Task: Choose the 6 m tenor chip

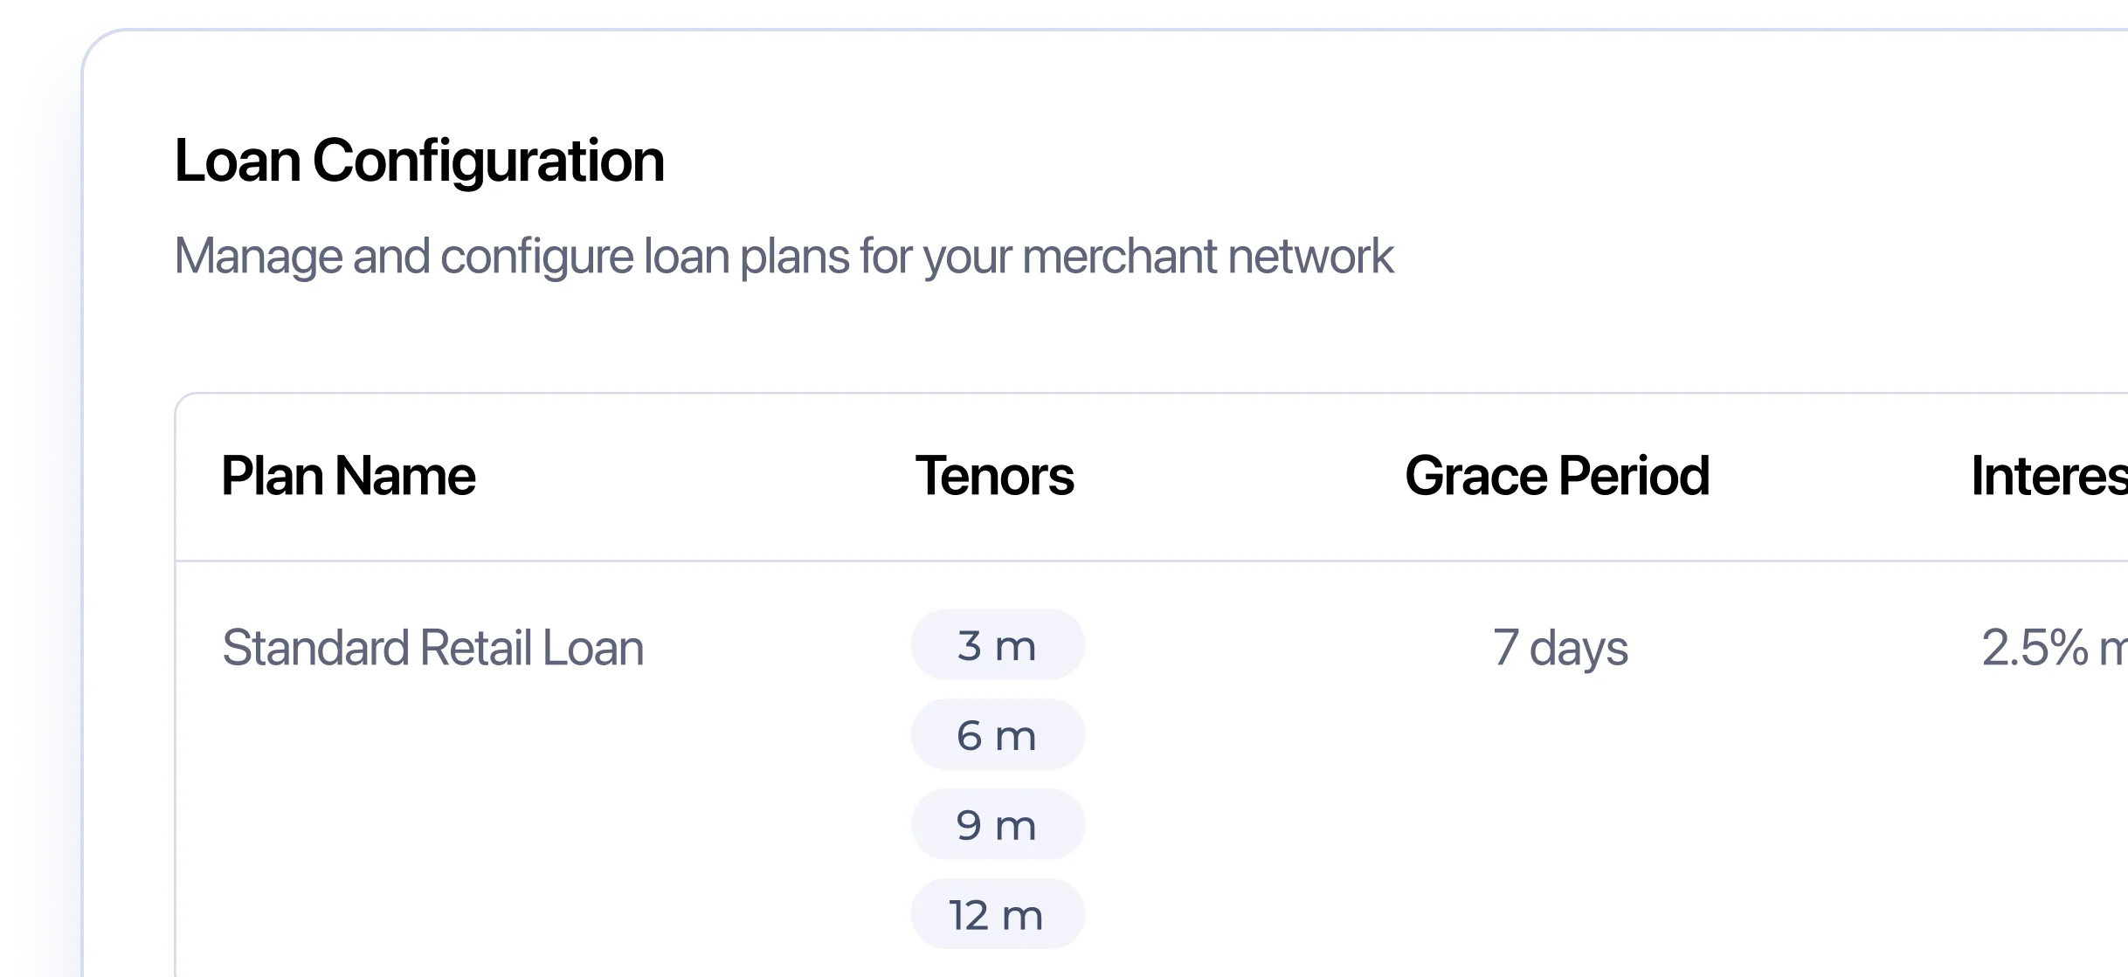Action: [x=998, y=735]
